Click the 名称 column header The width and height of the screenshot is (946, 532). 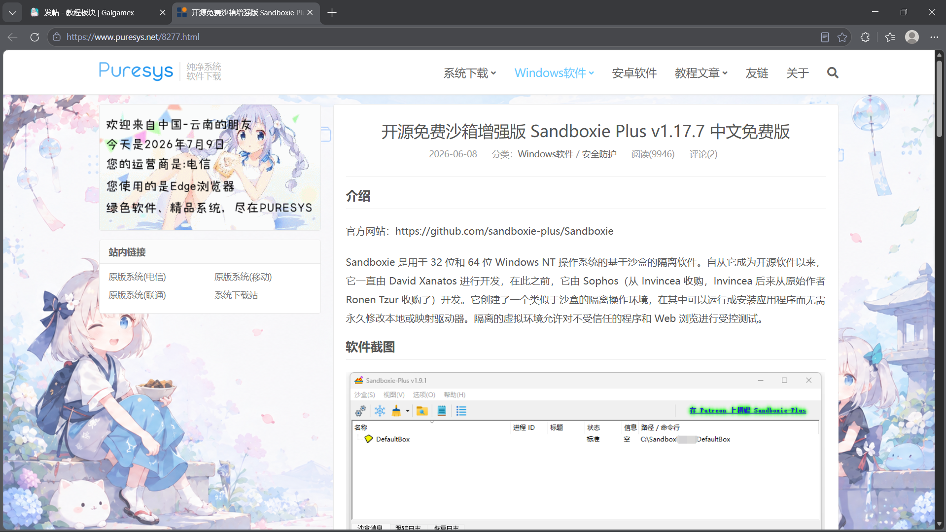pos(361,427)
